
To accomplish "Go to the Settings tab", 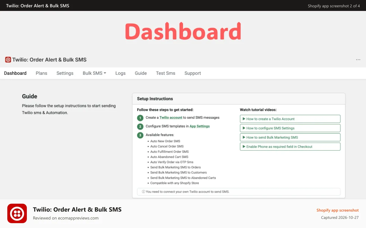I will tap(65, 73).
